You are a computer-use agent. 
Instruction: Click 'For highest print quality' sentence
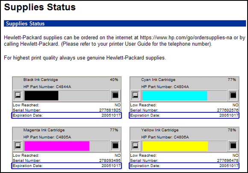(85, 58)
